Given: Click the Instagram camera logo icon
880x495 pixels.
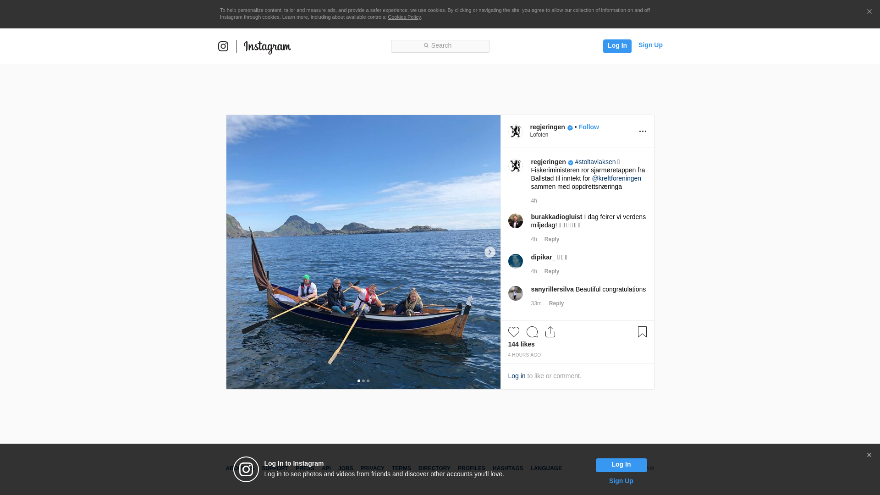Looking at the screenshot, I should click(223, 46).
